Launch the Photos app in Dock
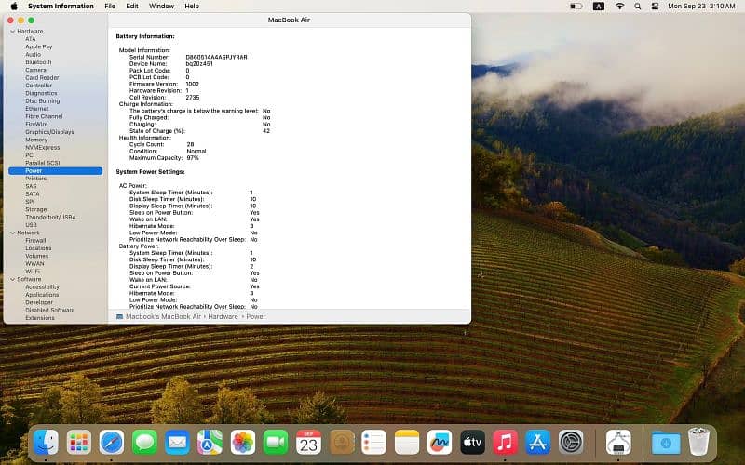The image size is (745, 465). pyautogui.click(x=243, y=443)
